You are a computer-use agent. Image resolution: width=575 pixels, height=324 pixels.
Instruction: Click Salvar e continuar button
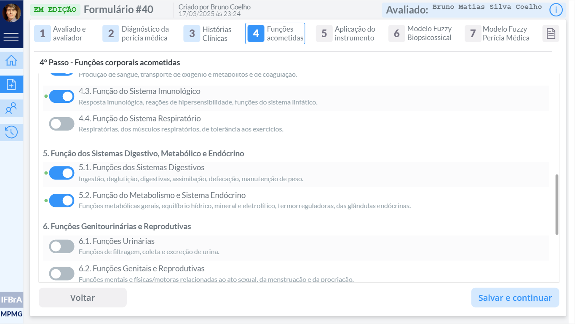point(515,298)
